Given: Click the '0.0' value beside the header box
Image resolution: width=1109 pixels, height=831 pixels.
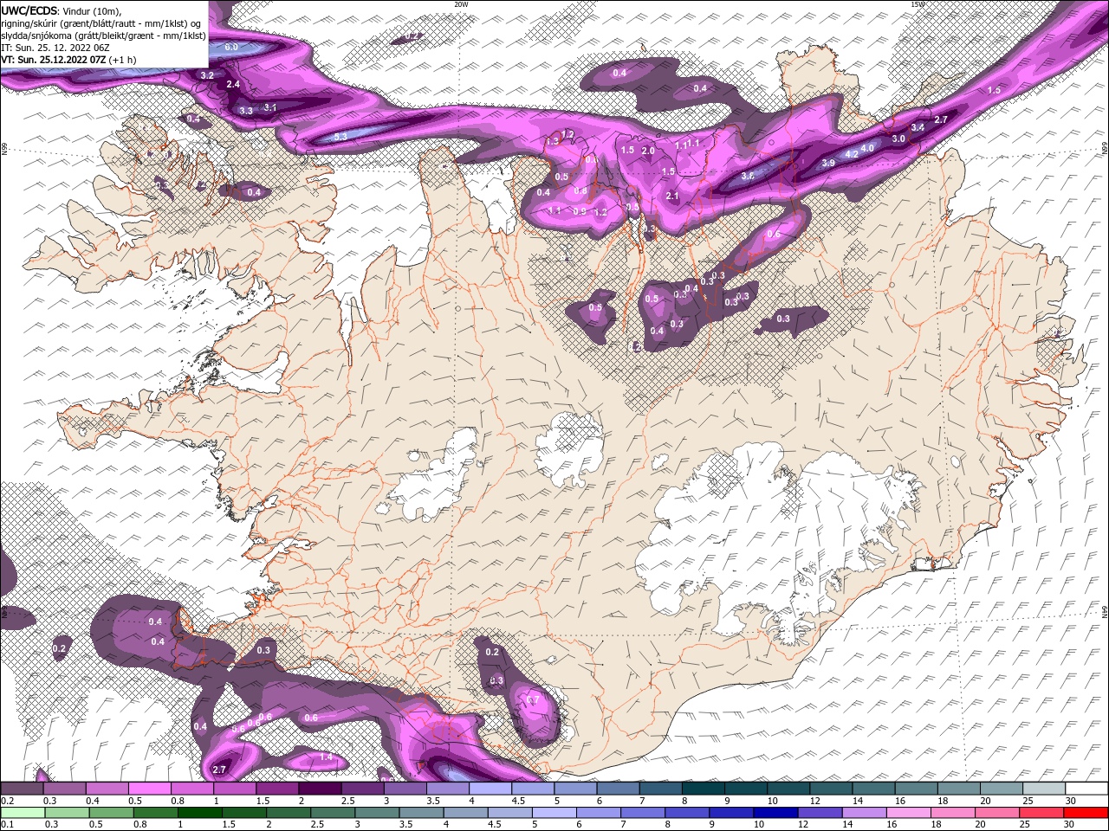Looking at the screenshot, I should 231,47.
